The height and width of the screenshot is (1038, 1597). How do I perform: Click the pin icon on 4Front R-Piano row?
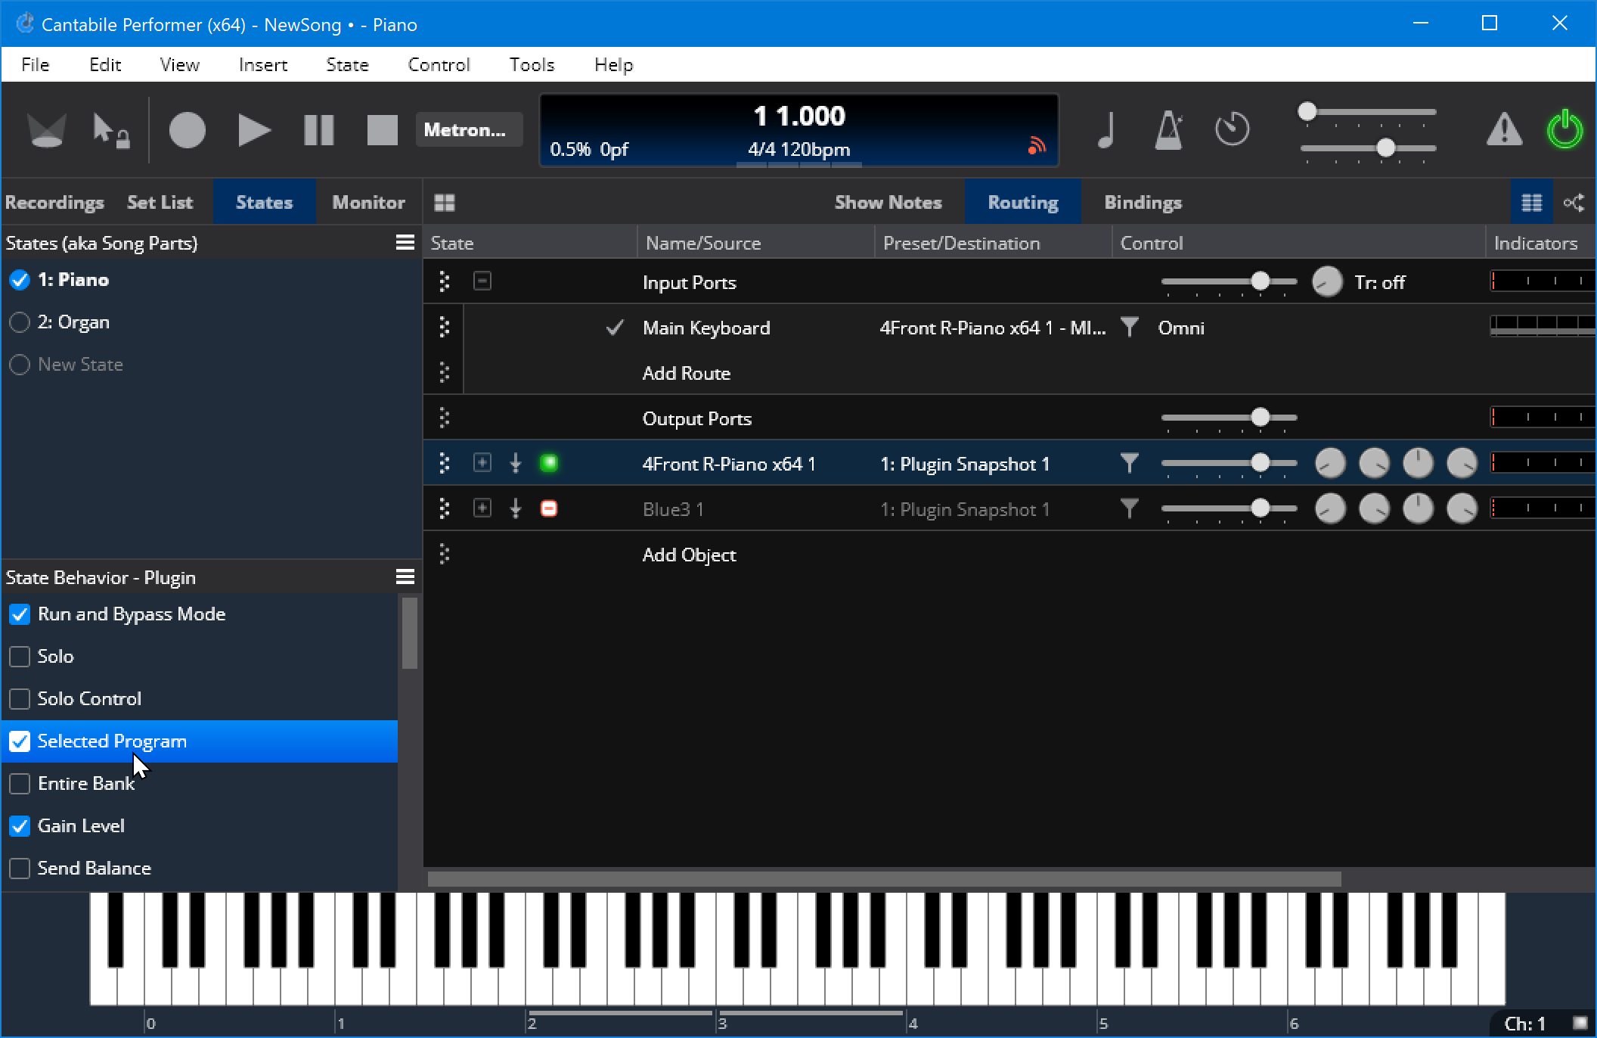516,463
